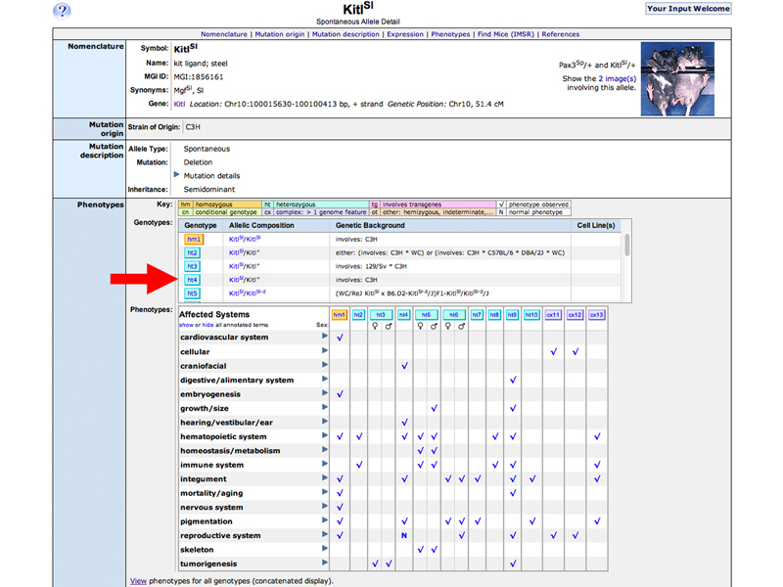Click ht8 column header in phenotype grid
Viewport: 783px width, 587px height.
(x=494, y=315)
